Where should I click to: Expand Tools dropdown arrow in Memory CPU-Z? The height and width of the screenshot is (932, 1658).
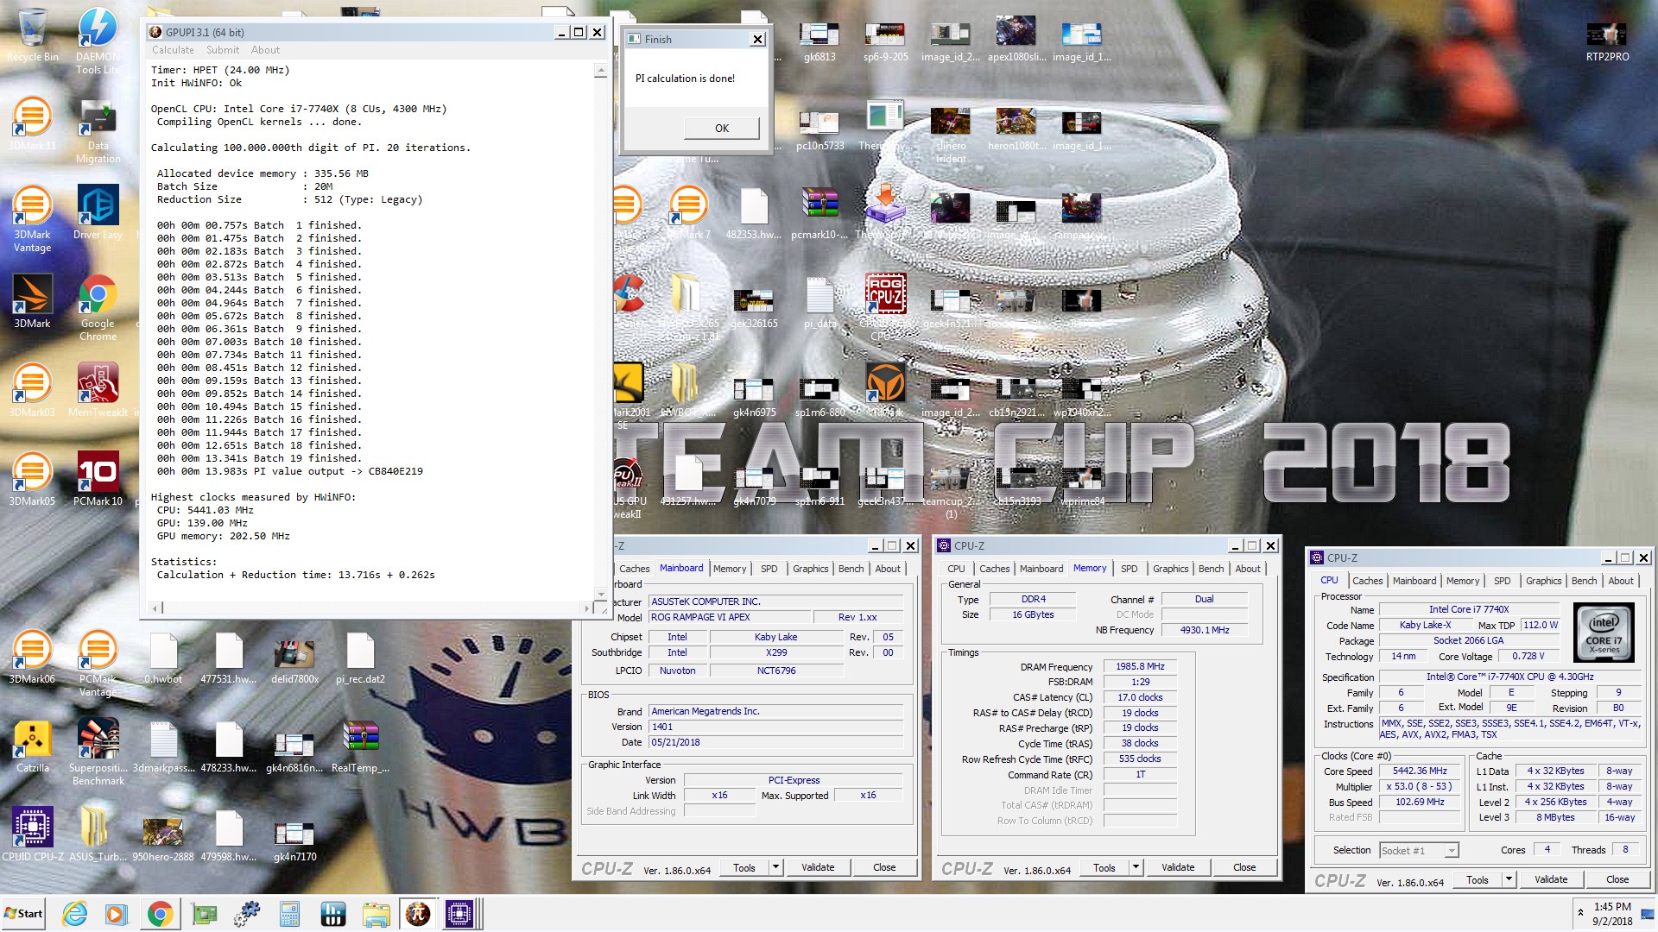pyautogui.click(x=1136, y=867)
